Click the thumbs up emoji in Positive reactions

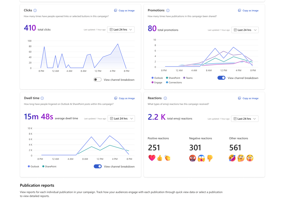160,158
